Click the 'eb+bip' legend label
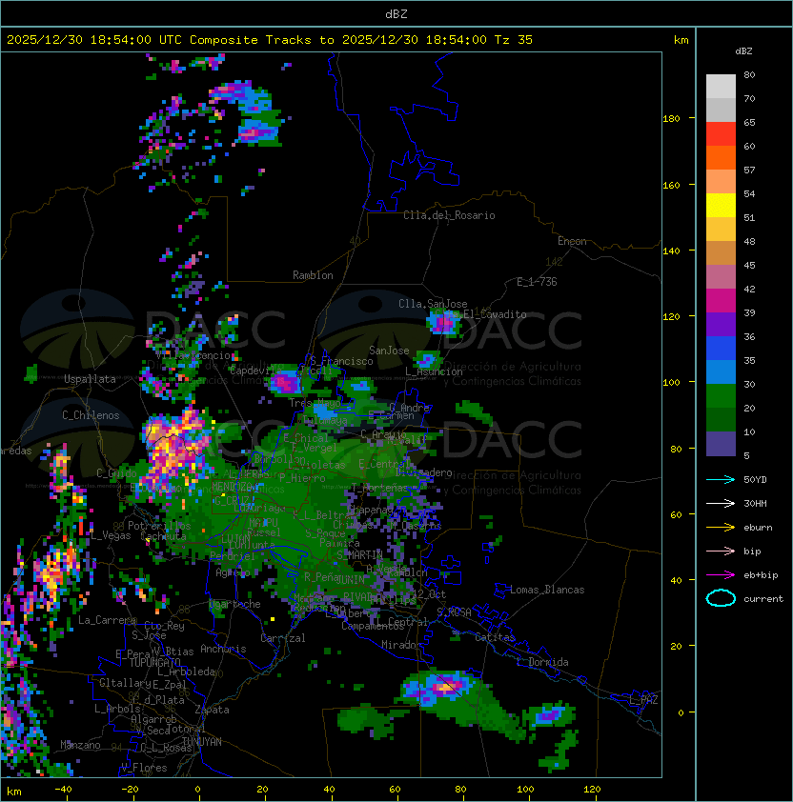The image size is (793, 802). [x=761, y=575]
